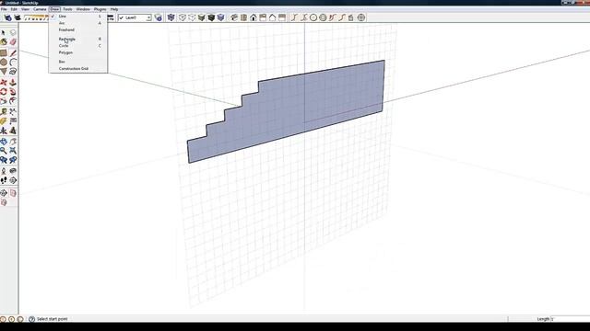Select the Pan hand tool
Image resolution: width=590 pixels, height=331 pixels.
(13, 142)
